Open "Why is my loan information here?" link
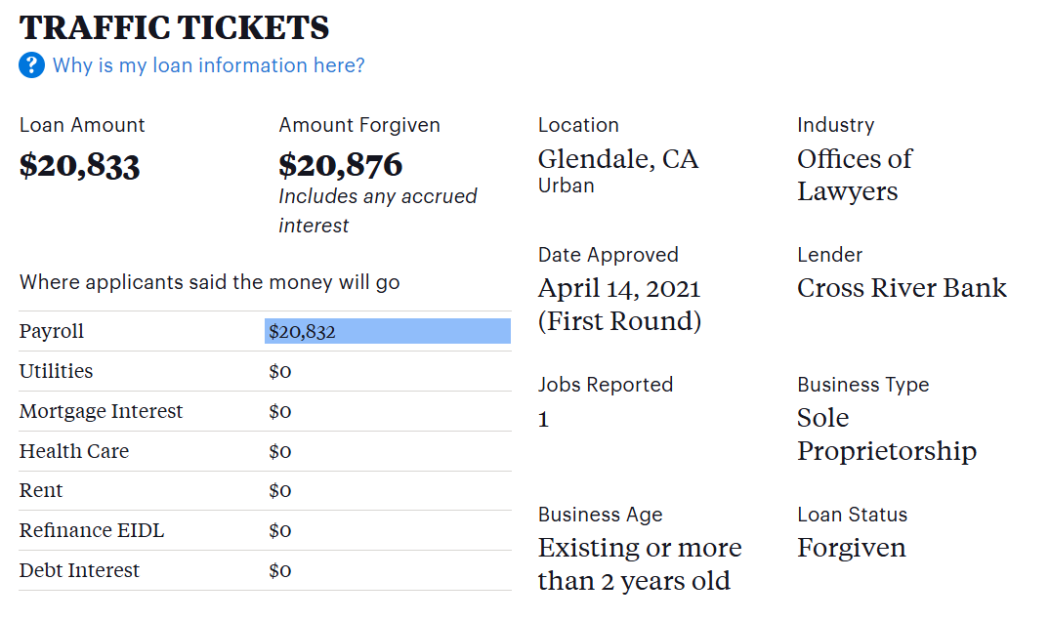Viewport: 1050px width, 621px height. click(208, 65)
